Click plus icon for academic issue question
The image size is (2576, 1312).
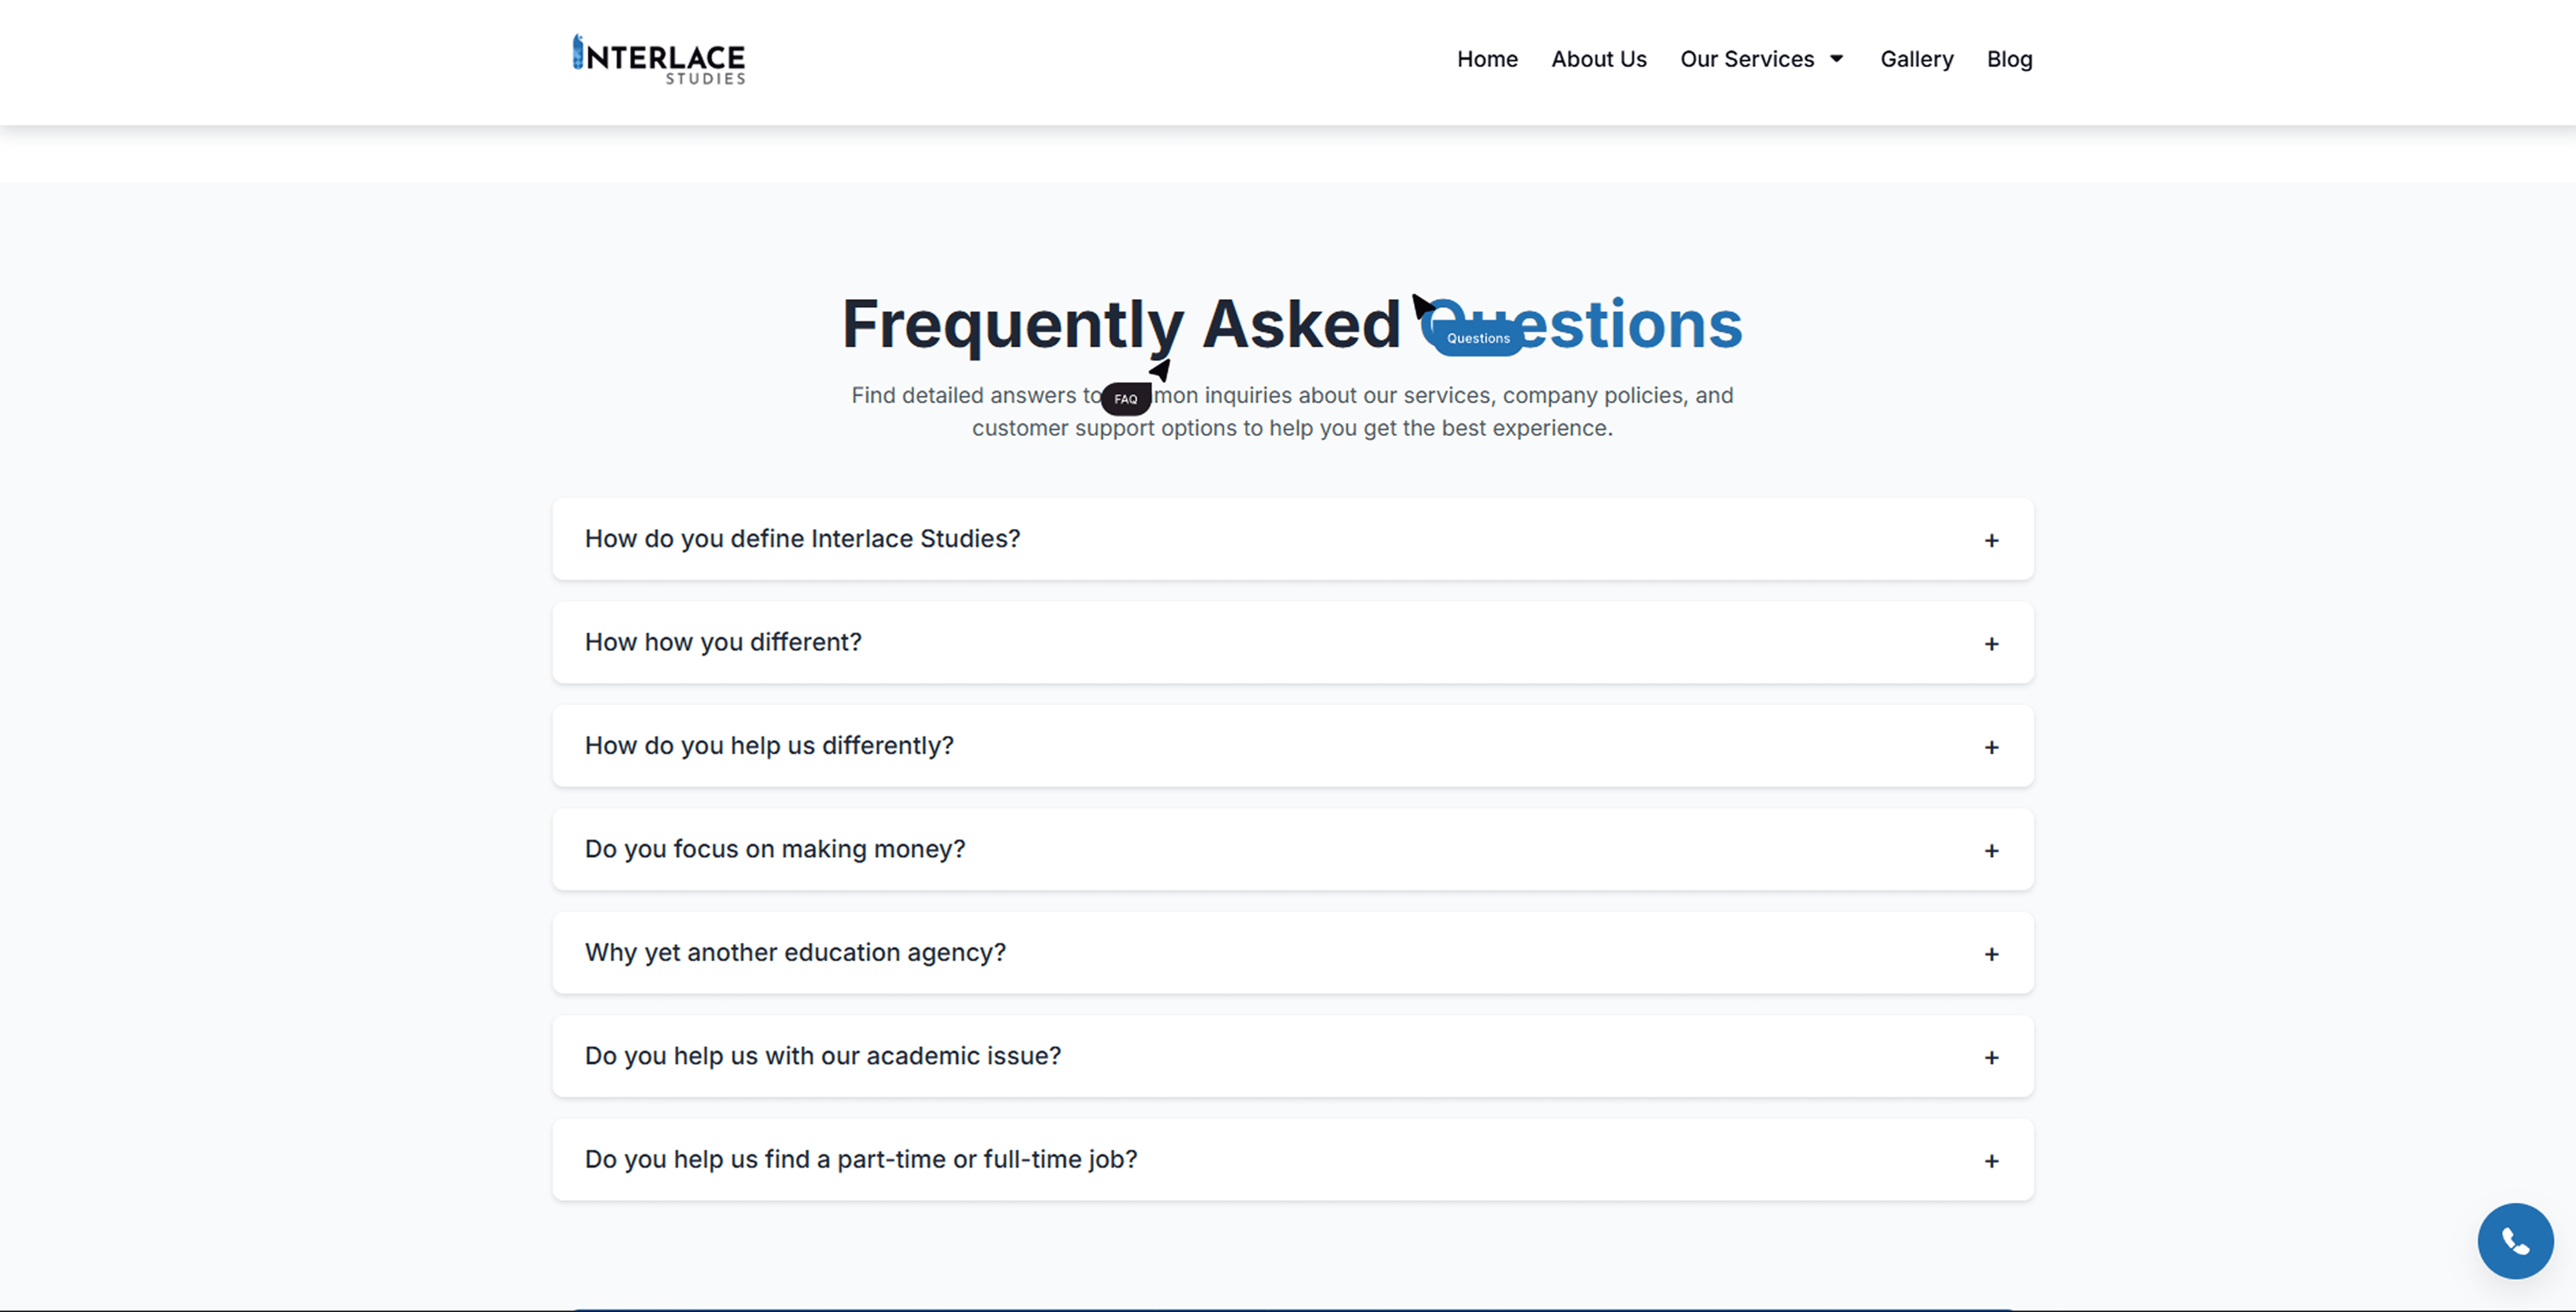(1991, 1057)
